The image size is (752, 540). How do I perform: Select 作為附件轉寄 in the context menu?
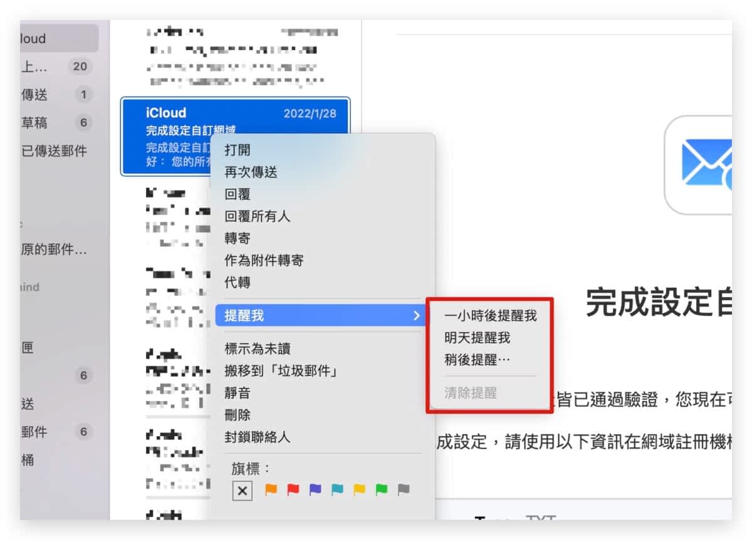click(x=264, y=261)
